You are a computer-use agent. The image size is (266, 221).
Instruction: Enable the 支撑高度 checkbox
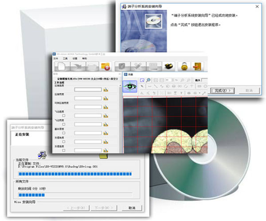[63, 150]
